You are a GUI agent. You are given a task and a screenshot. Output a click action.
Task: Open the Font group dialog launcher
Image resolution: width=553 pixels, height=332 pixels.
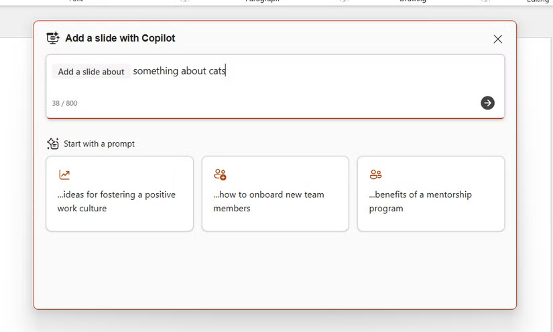click(184, 2)
